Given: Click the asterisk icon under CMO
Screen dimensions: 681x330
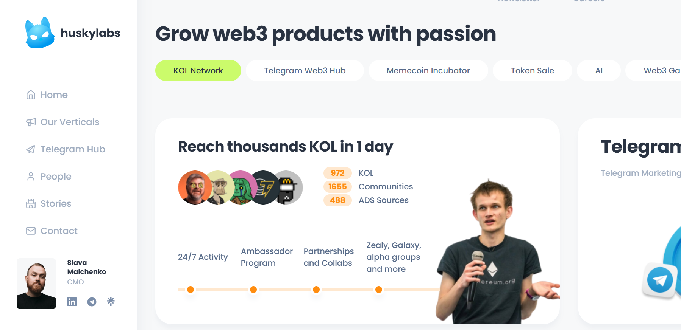Looking at the screenshot, I should pyautogui.click(x=111, y=301).
